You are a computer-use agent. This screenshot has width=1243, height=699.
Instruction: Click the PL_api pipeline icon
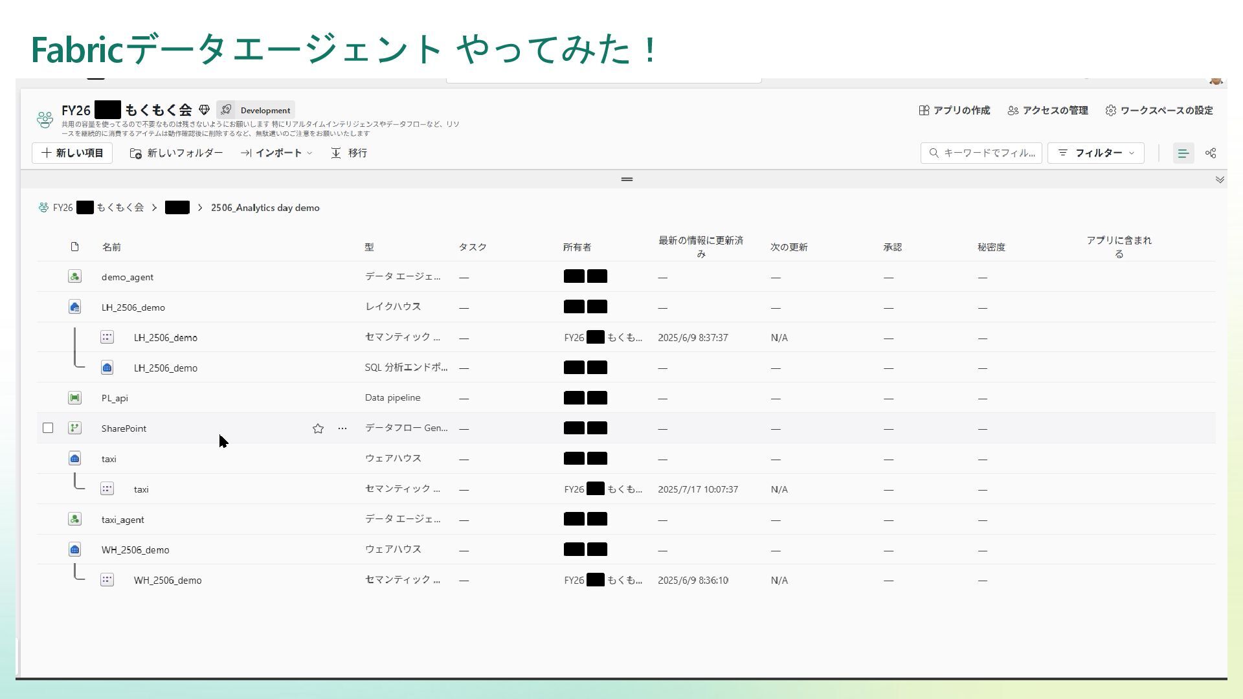pos(74,397)
